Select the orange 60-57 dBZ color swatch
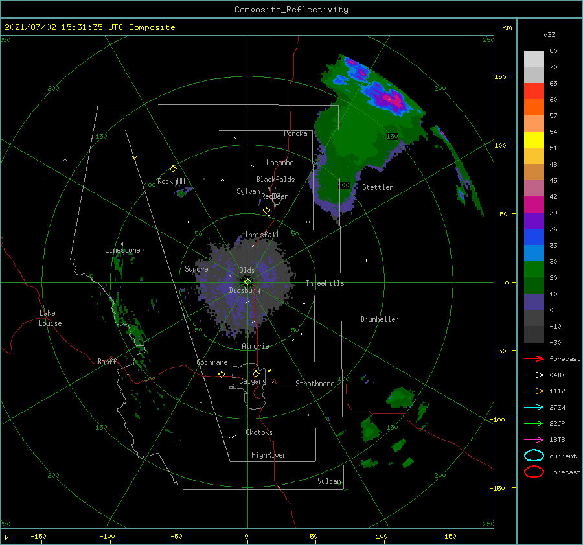 [534, 108]
